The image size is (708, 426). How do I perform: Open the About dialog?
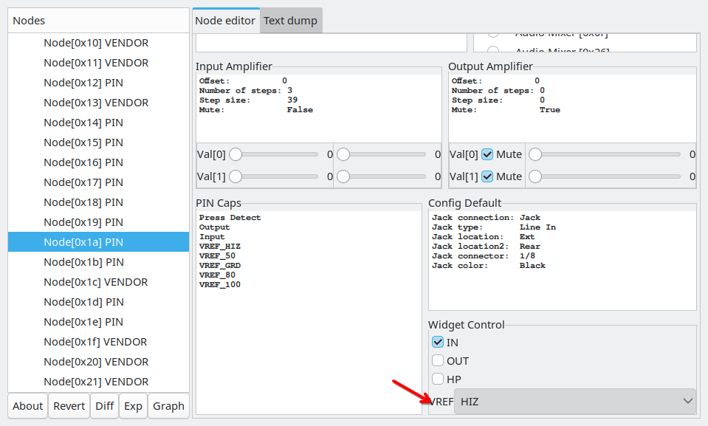pyautogui.click(x=27, y=405)
